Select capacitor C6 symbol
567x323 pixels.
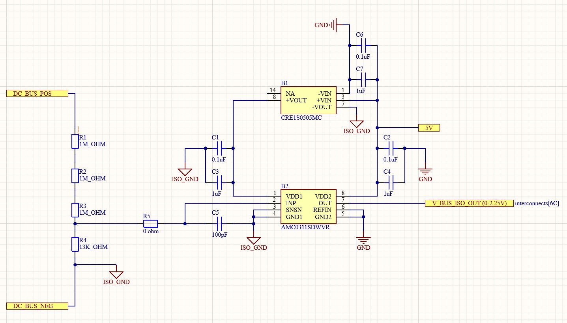point(364,45)
